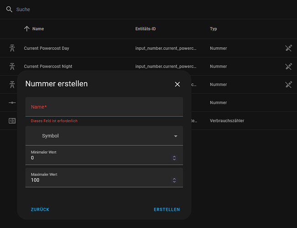Select the Current Powercost Day row

pyautogui.click(x=148, y=48)
